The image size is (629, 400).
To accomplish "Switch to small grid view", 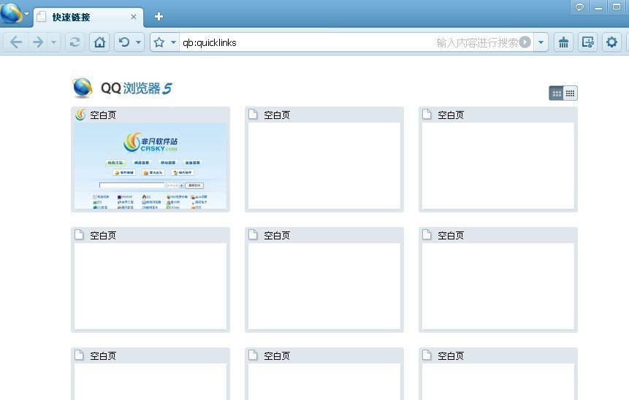I will (570, 93).
